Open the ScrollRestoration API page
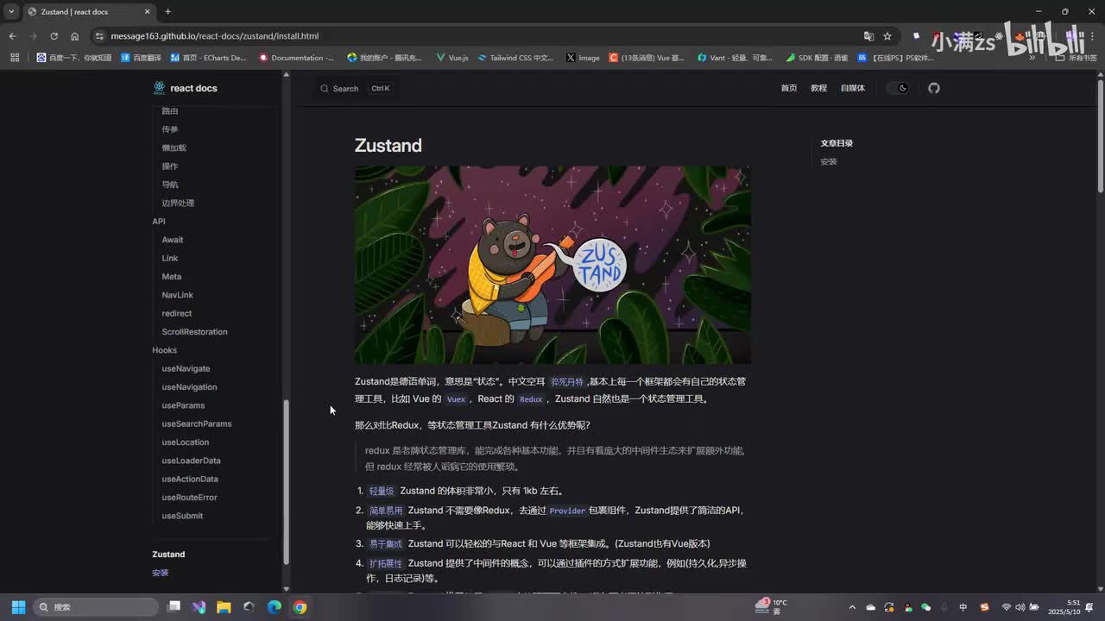Screen dimensions: 1105x621 [x=195, y=332]
